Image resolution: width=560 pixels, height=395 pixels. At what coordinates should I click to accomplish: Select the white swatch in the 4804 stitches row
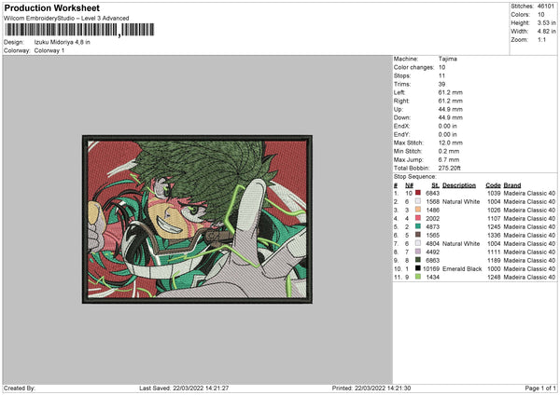418,243
